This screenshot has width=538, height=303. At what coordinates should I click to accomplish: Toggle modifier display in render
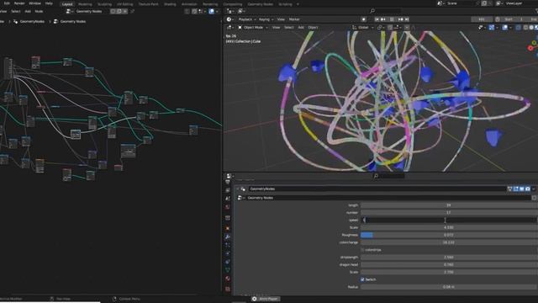(x=528, y=189)
